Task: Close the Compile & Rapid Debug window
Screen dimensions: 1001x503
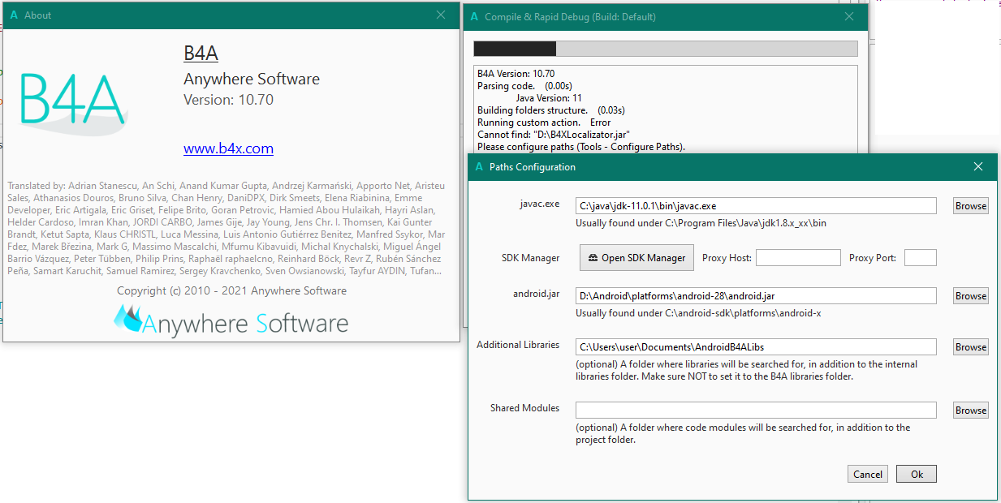Action: (x=849, y=16)
